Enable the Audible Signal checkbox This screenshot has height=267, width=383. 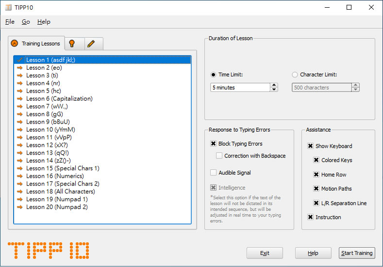pos(213,173)
